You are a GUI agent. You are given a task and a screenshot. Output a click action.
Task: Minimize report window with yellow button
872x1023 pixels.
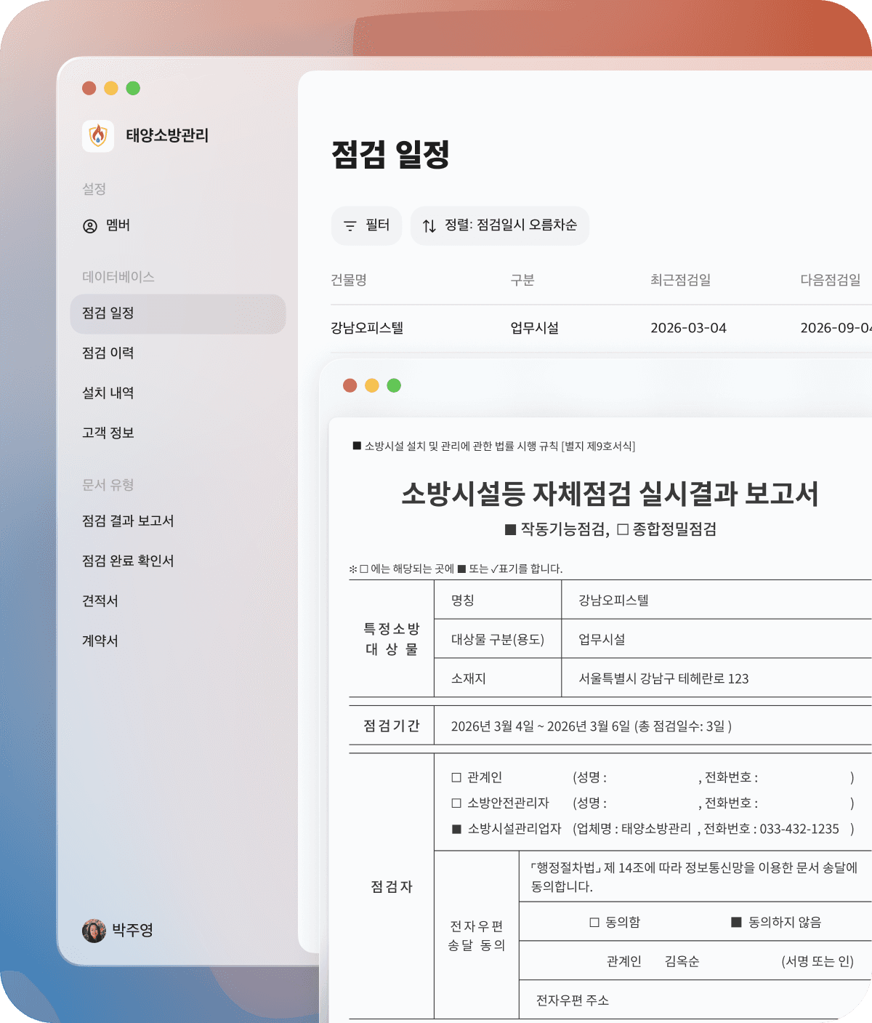point(372,385)
